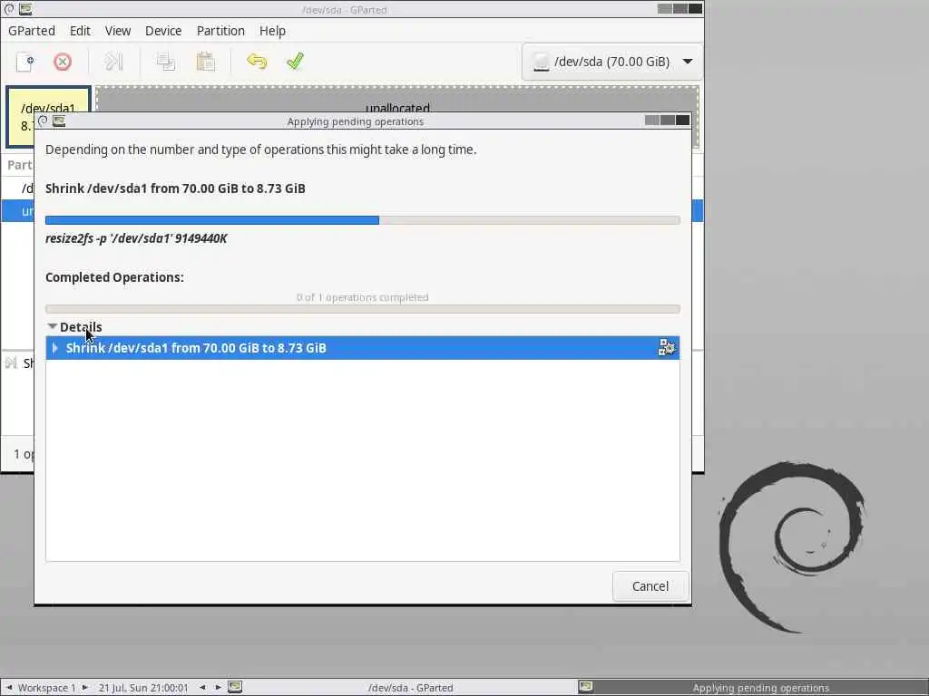Click the 0 of 1 operations completed progress bar

363,308
